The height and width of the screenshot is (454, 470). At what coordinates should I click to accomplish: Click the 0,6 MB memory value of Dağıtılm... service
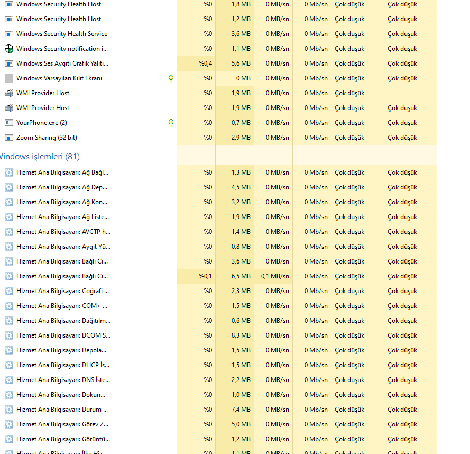pos(241,321)
